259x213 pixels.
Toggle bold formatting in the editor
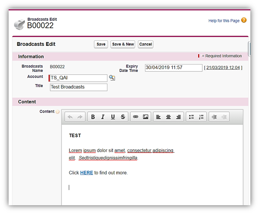(x=93, y=117)
